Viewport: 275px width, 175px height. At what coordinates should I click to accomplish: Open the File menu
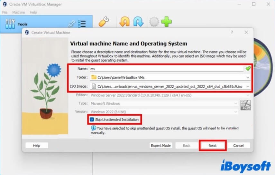(5, 12)
